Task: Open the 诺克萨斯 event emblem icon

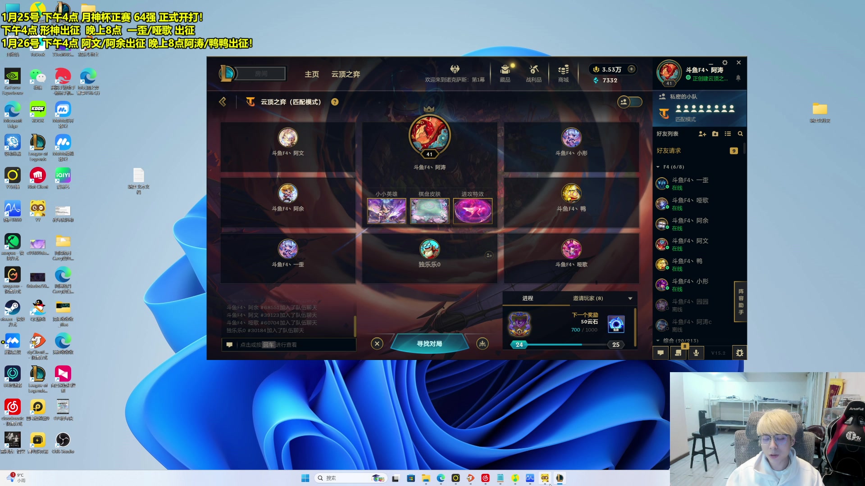Action: pyautogui.click(x=455, y=69)
